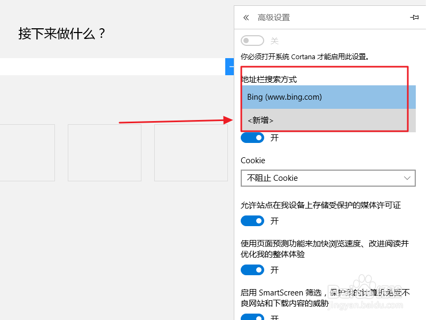Open the 不阻止 Cookie combo box
Image resolution: width=427 pixels, height=320 pixels.
pos(328,178)
